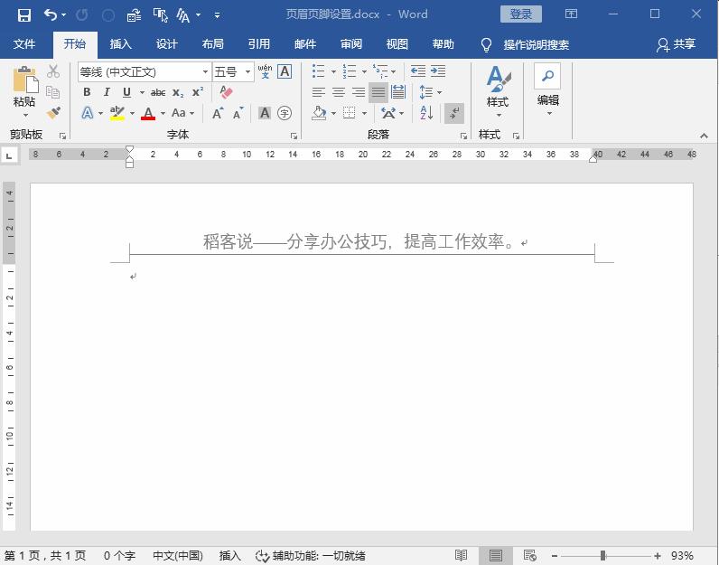The image size is (719, 565).
Task: Open font dialog launcher
Action: [x=294, y=136]
